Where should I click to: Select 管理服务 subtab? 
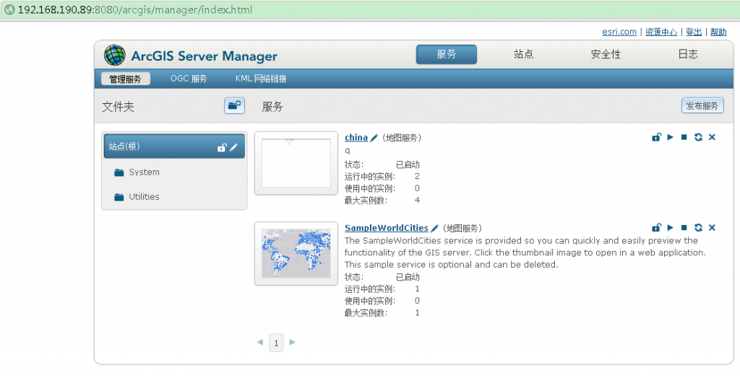pos(126,79)
